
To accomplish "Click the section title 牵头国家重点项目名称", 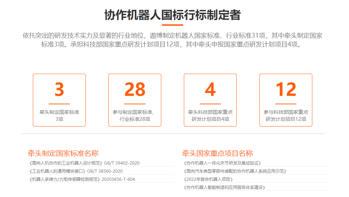I will (217, 153).
